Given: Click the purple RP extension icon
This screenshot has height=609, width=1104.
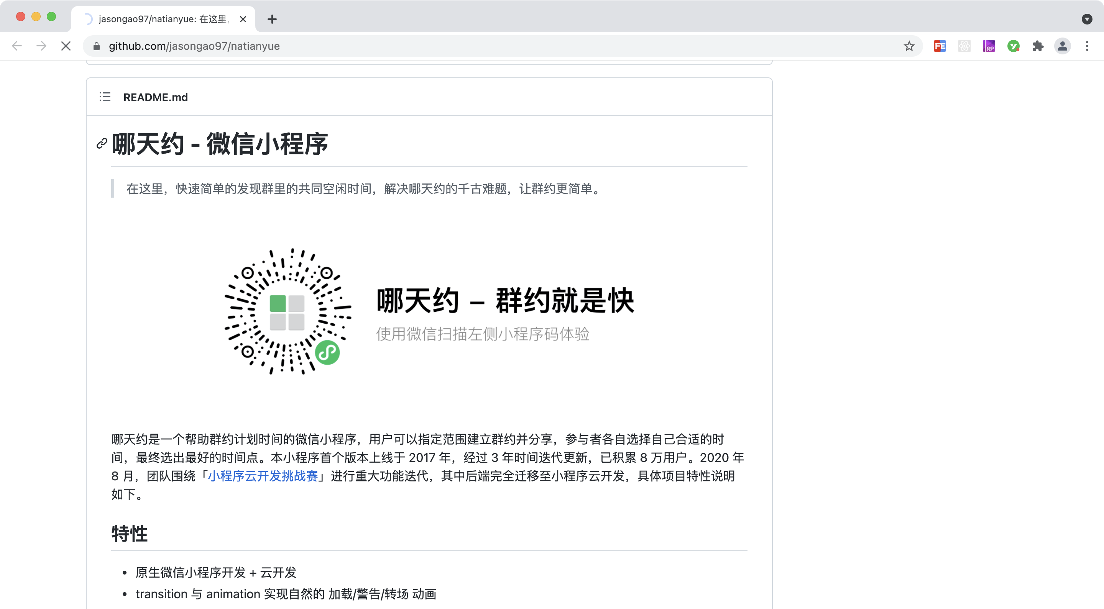Looking at the screenshot, I should pyautogui.click(x=989, y=46).
